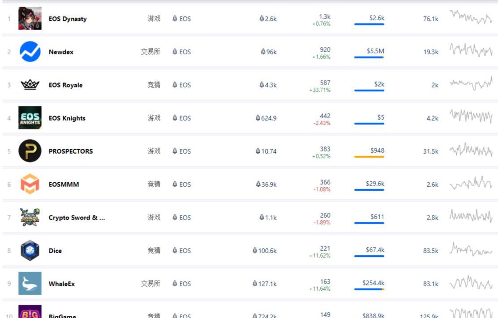Click the 交易所 category for Newdex

[x=150, y=52]
